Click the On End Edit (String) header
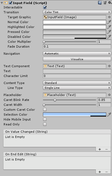The image size is (112, 176). tap(57, 154)
